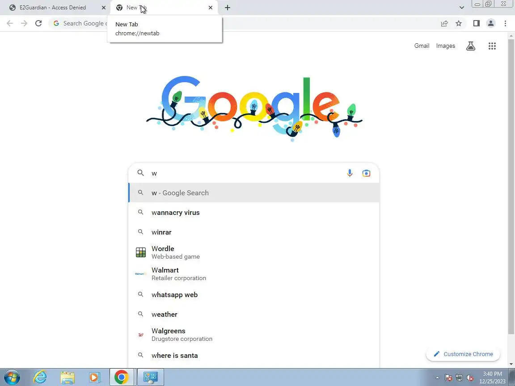Click the holiday Google doodle
515x386 pixels.
point(254,108)
